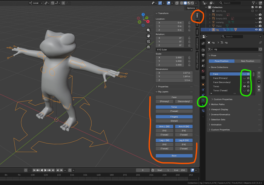The height and width of the screenshot is (185, 264).
Task: Open the View sidebar tab
Action: (197, 32)
